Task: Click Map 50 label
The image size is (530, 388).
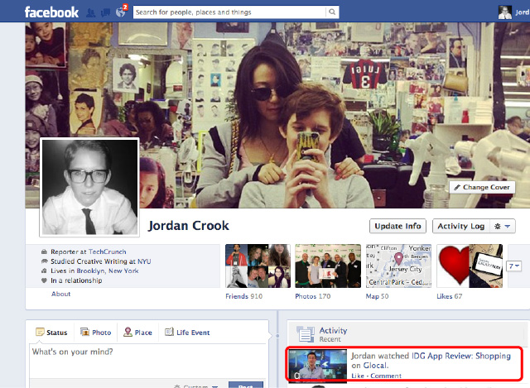Action: coord(378,296)
